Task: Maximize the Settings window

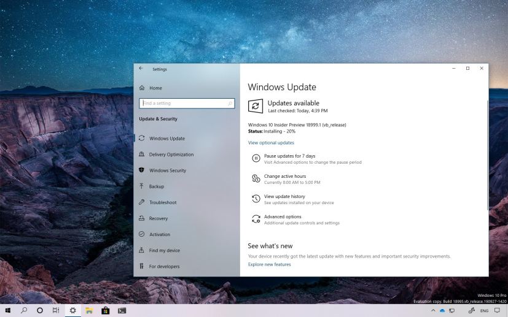Action: pos(468,68)
